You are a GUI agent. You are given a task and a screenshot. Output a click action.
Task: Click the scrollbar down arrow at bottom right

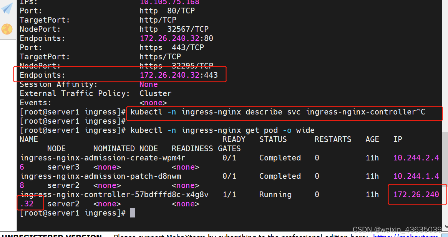445,226
